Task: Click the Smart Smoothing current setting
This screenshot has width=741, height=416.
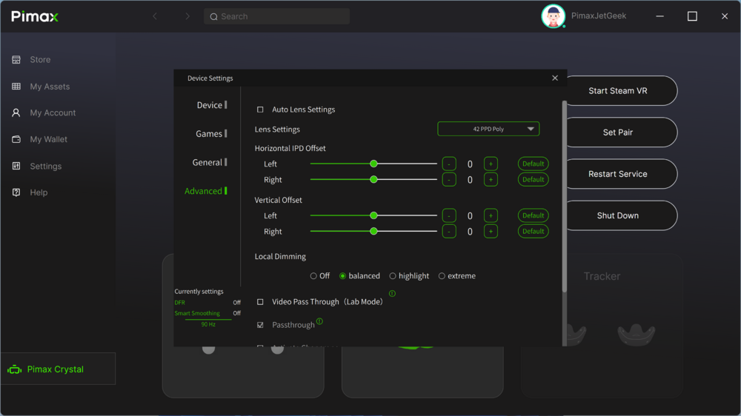Action: click(x=207, y=314)
